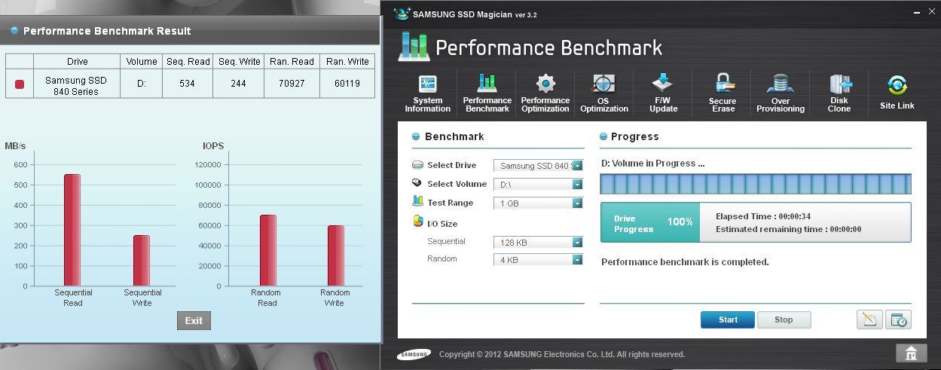Open Performance Optimization gear icon

tap(545, 83)
